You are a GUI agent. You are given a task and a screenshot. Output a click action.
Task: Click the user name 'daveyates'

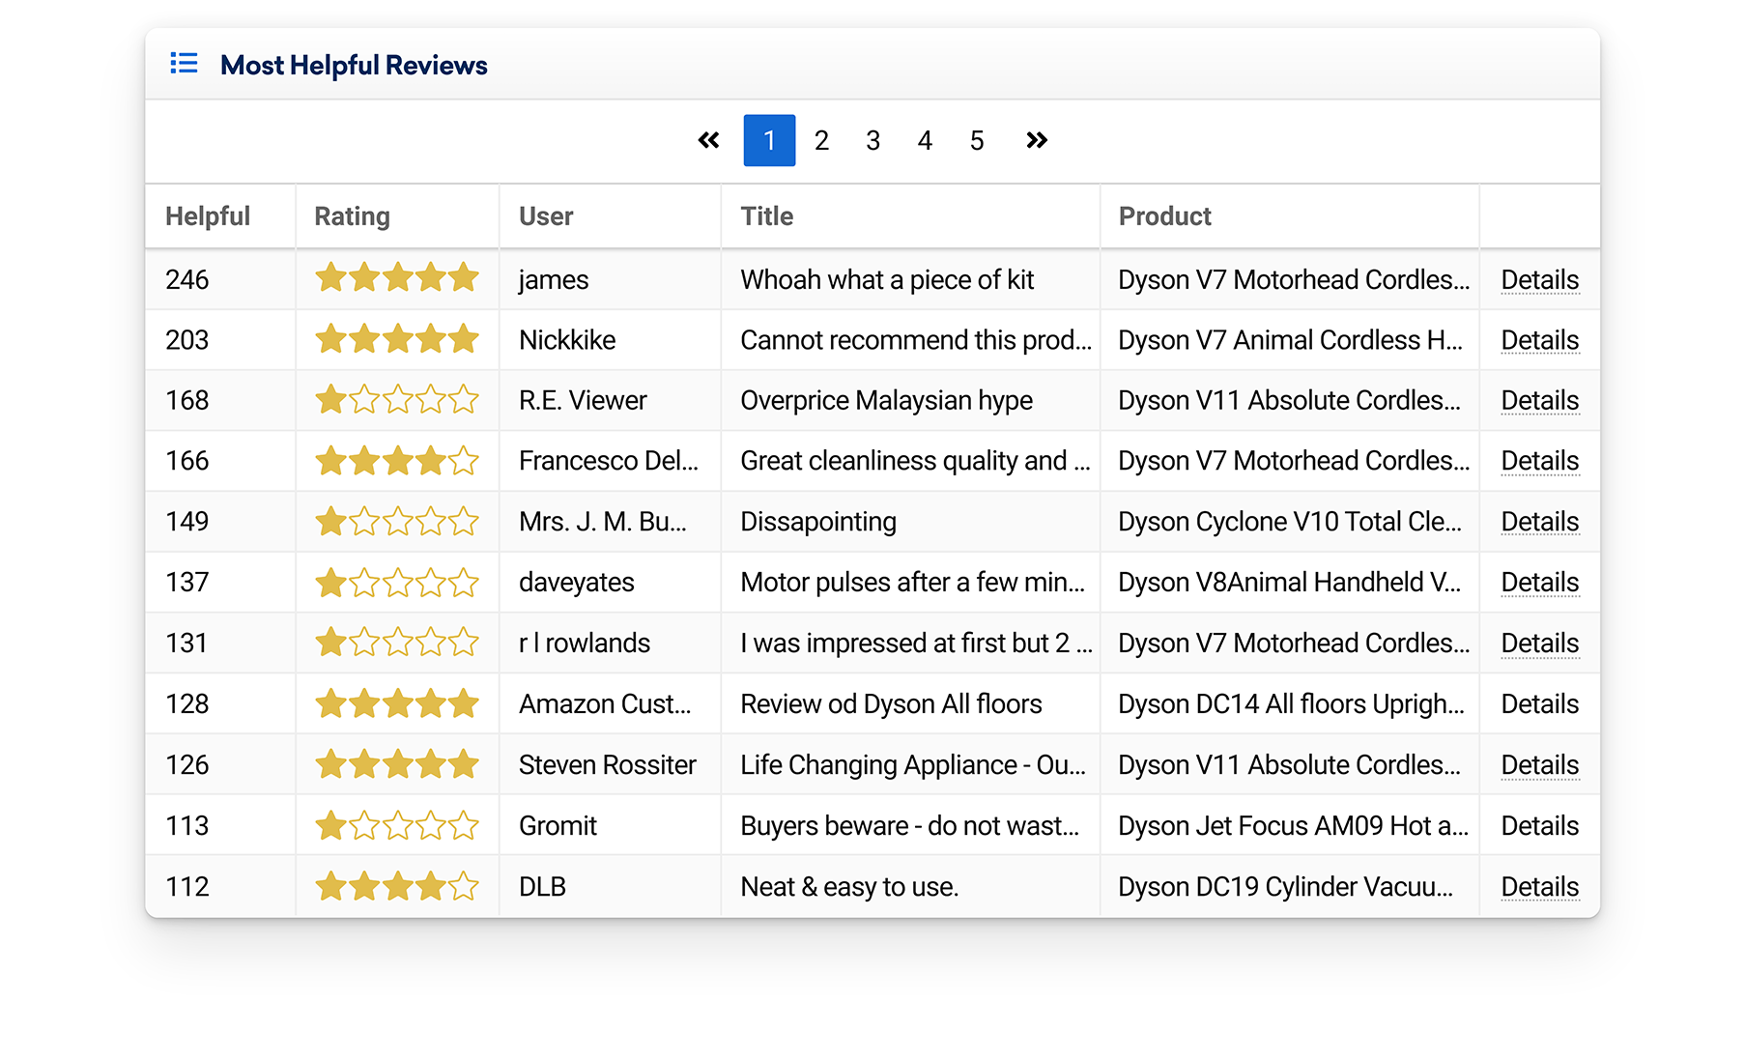[576, 583]
